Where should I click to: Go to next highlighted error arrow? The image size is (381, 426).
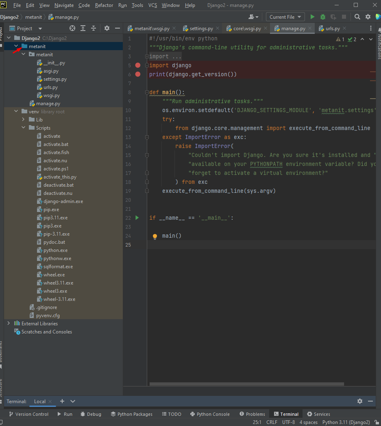(x=371, y=40)
